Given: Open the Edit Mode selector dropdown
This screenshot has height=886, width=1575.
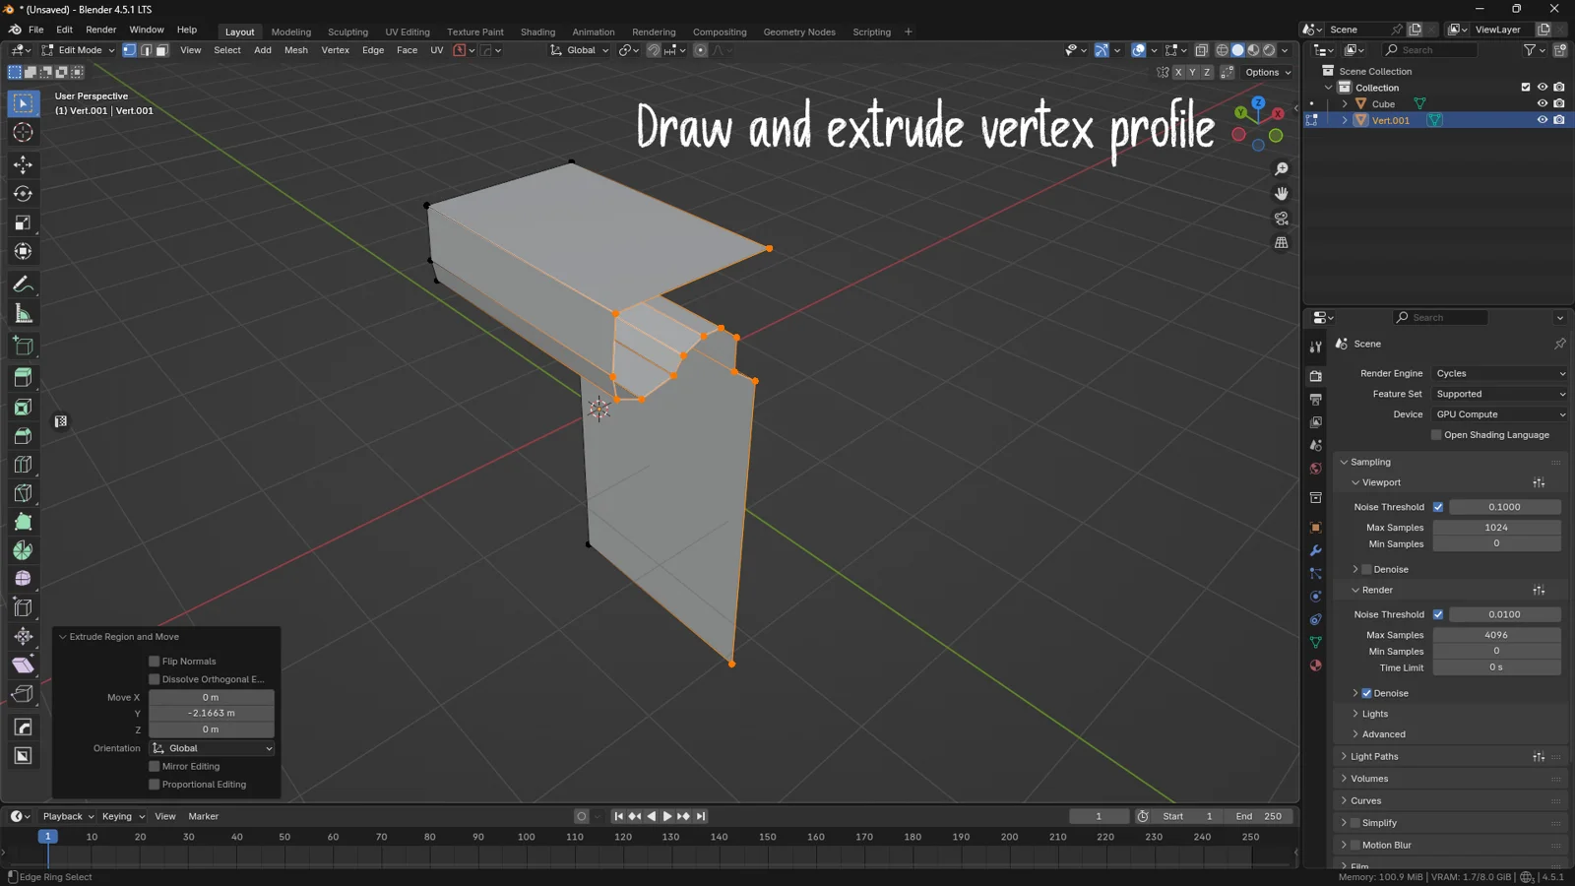Looking at the screenshot, I should click(78, 50).
